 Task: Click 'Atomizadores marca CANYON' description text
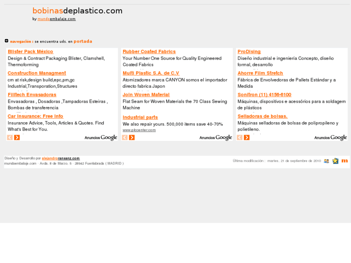[x=175, y=83]
